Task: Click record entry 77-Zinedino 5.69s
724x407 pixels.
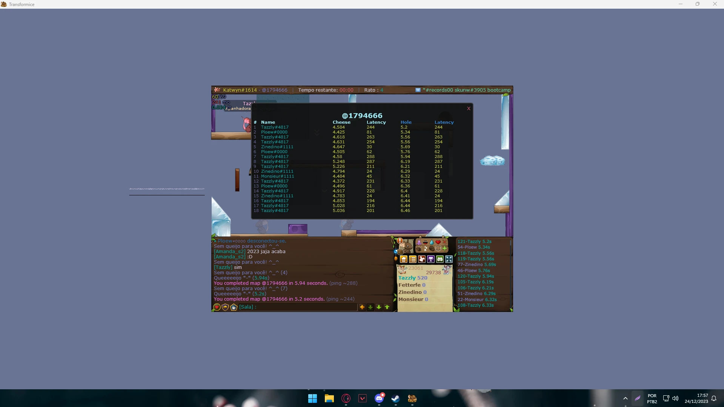Action: [x=477, y=265]
